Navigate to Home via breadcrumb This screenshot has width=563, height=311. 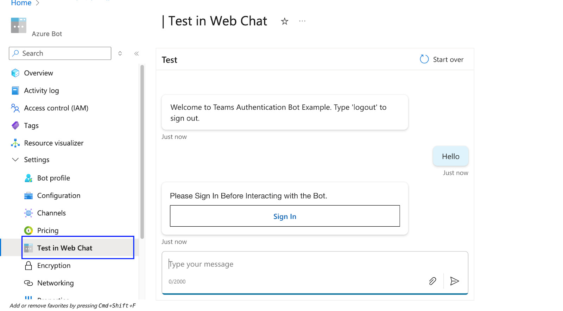coord(21,3)
